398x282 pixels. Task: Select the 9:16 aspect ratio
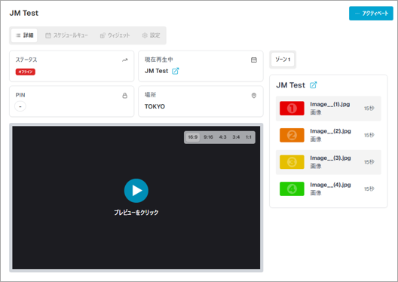(x=208, y=137)
